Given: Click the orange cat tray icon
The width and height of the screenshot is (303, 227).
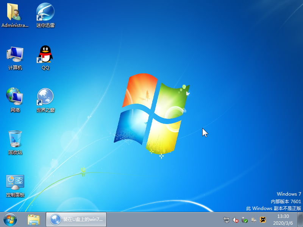Looking at the screenshot, I should pos(262,220).
